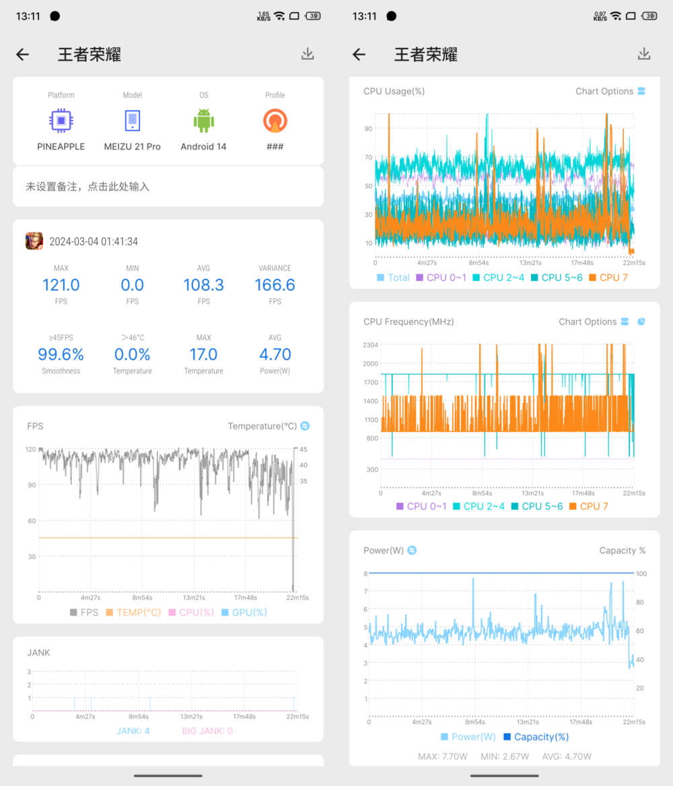
Task: Tap Wi-Fi icon in left status bar
Action: click(280, 16)
